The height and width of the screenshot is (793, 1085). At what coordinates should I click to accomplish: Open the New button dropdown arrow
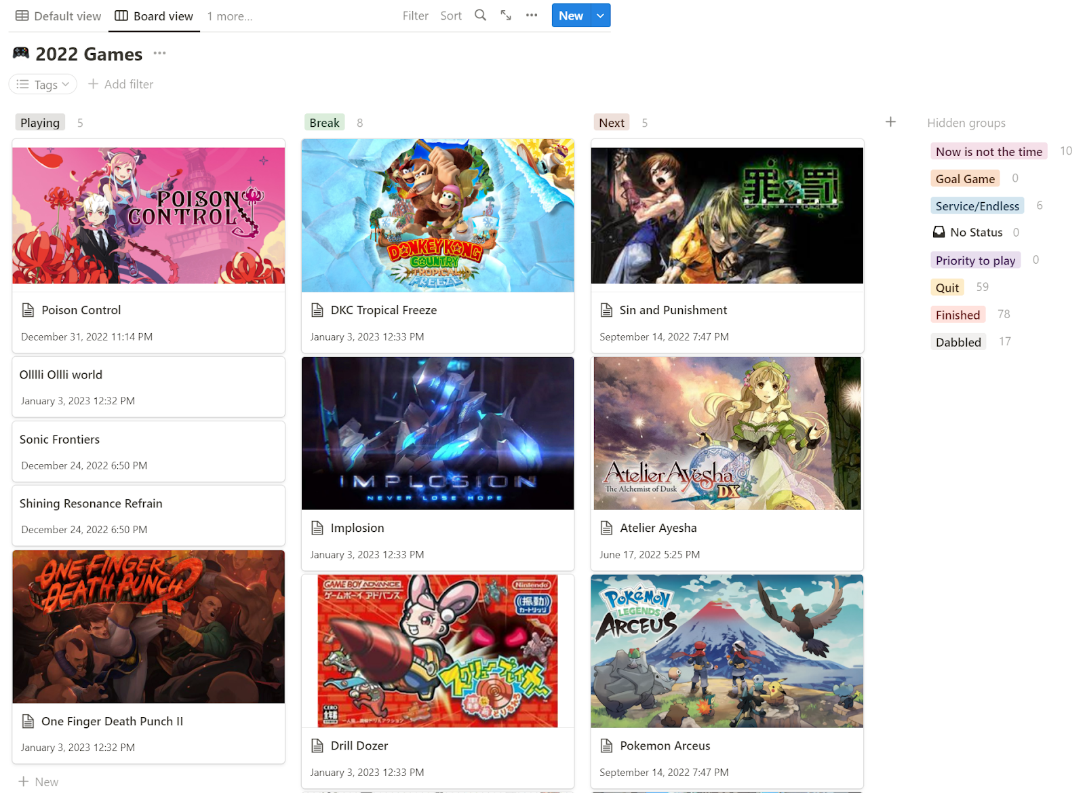[x=600, y=16]
